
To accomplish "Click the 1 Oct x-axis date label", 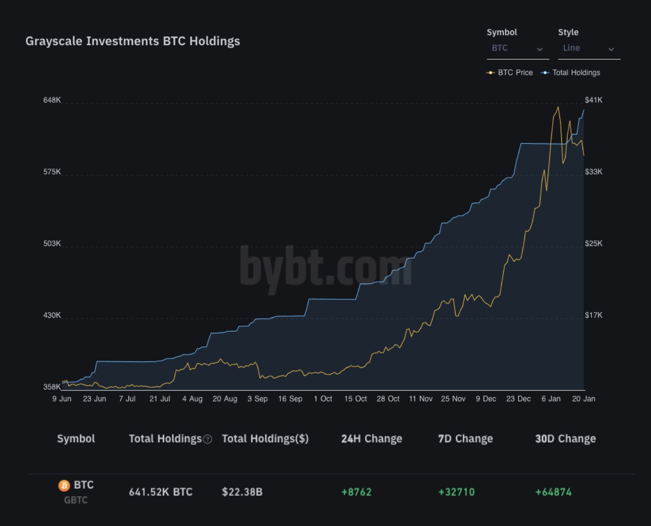I will point(323,399).
